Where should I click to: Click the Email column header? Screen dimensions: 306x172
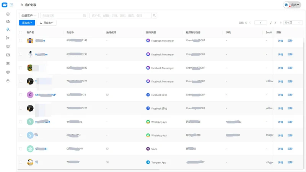pyautogui.click(x=269, y=32)
